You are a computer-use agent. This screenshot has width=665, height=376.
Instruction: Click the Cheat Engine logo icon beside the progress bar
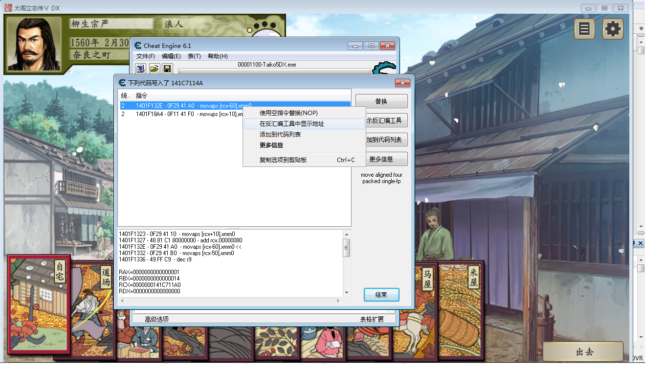384,68
